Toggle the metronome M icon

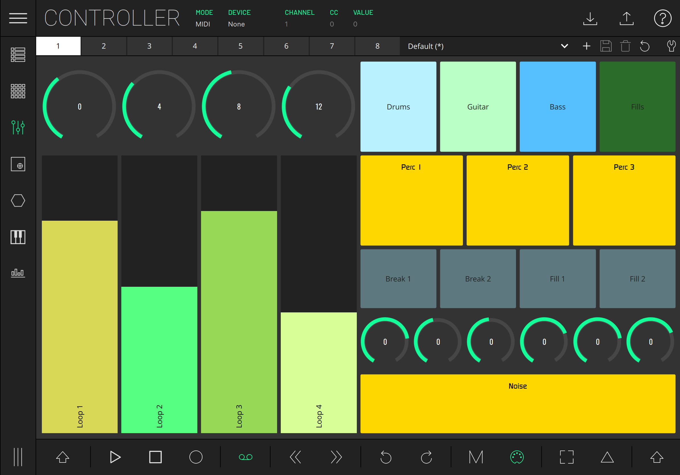(x=476, y=457)
